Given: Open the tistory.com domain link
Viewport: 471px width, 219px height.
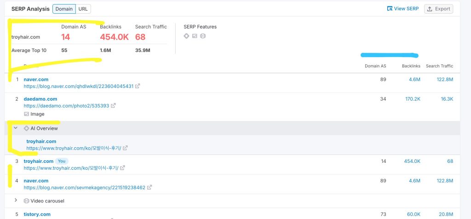Looking at the screenshot, I should tap(37, 214).
